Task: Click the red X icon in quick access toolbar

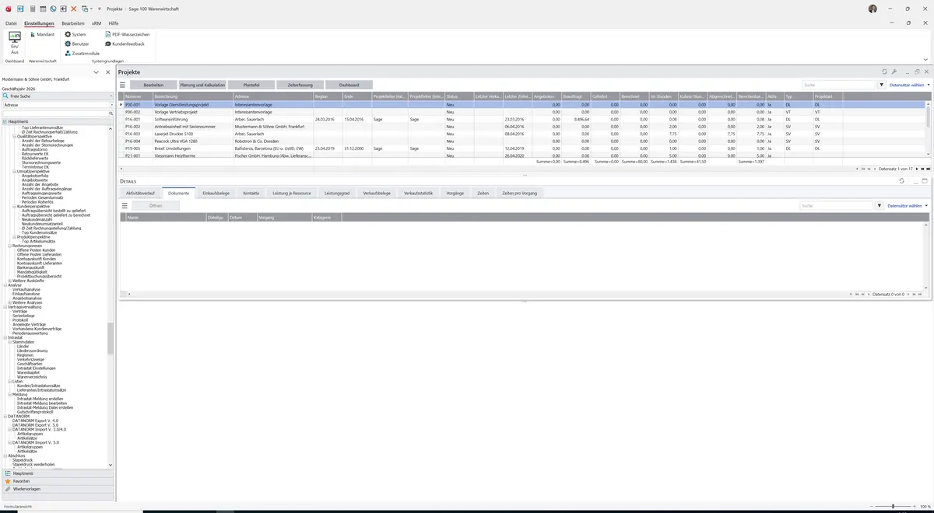Action: pyautogui.click(x=74, y=9)
